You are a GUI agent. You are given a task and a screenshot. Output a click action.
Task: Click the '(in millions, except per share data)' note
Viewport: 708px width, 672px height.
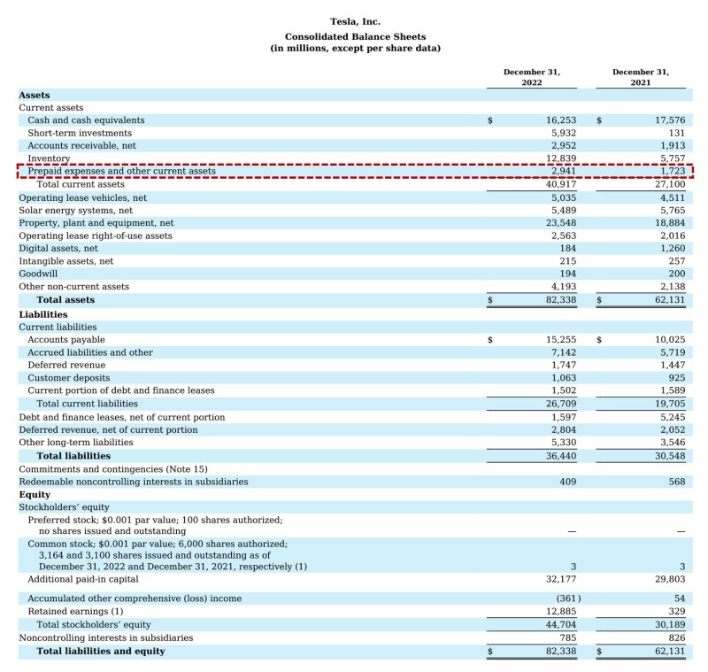pyautogui.click(x=355, y=49)
